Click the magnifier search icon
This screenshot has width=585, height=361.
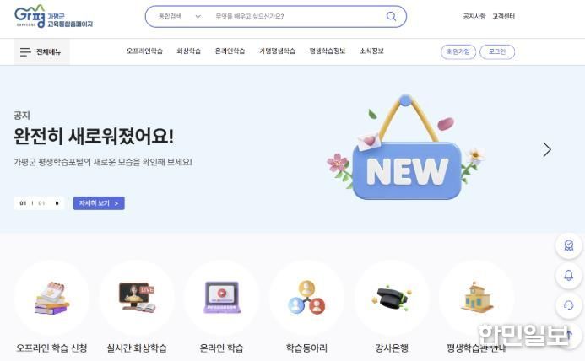391,16
